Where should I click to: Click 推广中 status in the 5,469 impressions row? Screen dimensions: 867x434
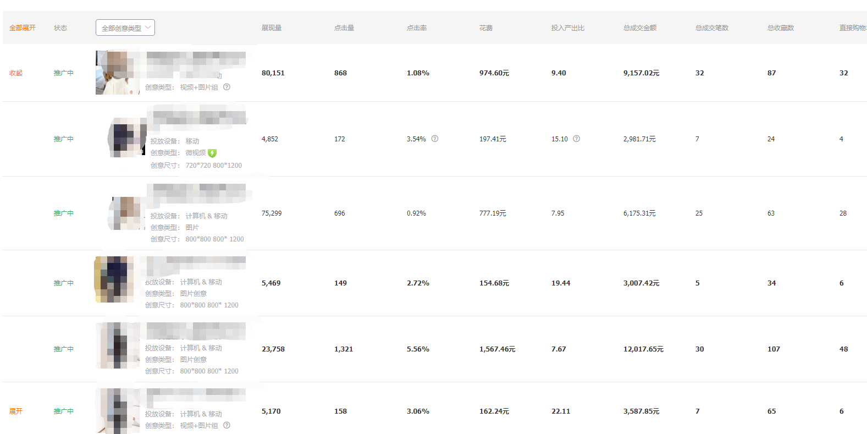(x=64, y=283)
